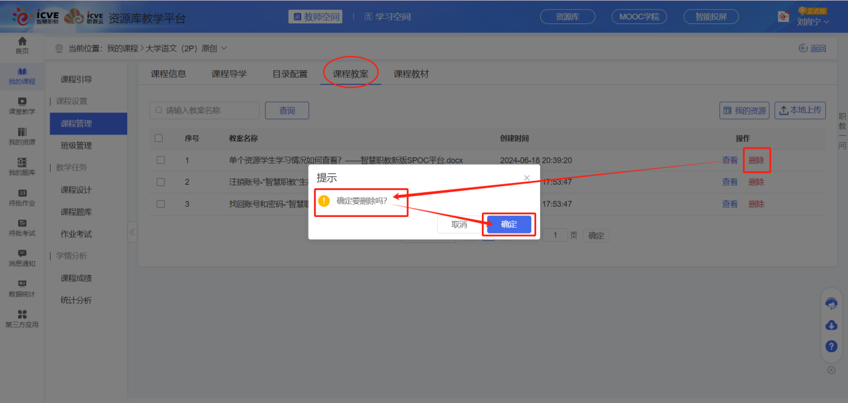Open 数据统计 statistics panel
This screenshot has width=848, height=403.
click(x=21, y=288)
